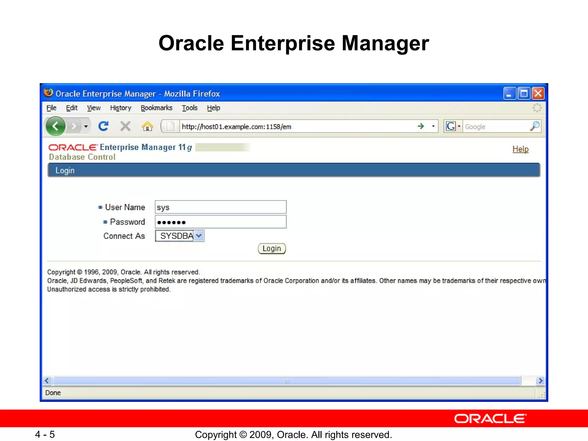The image size is (588, 441).
Task: Click the browser Back arrow button
Action: pos(56,126)
